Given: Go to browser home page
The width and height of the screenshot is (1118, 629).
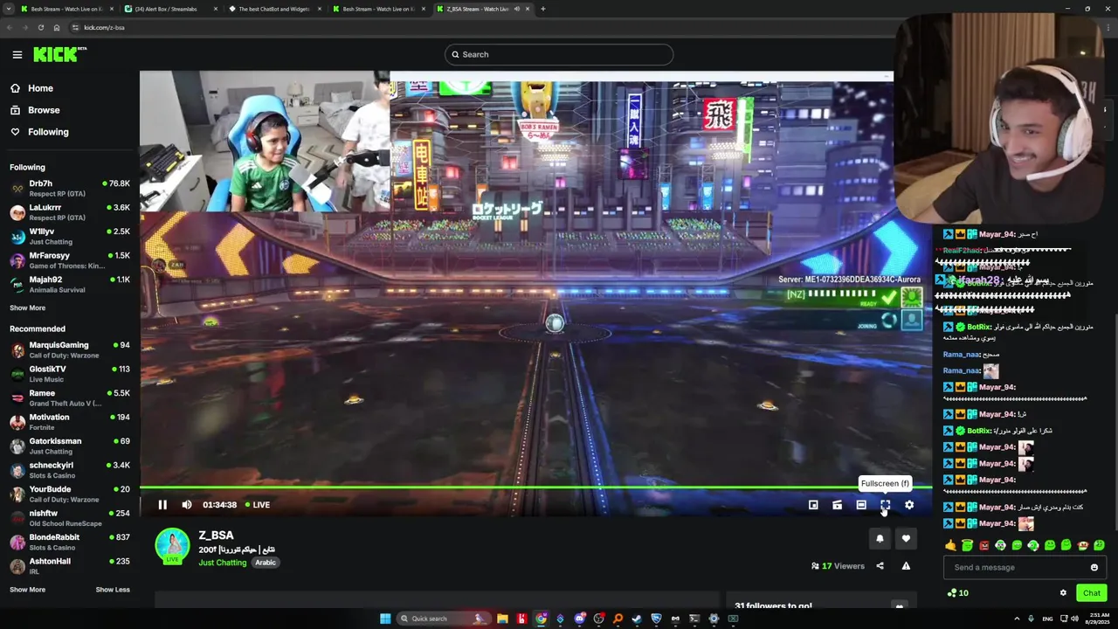Looking at the screenshot, I should 57,27.
